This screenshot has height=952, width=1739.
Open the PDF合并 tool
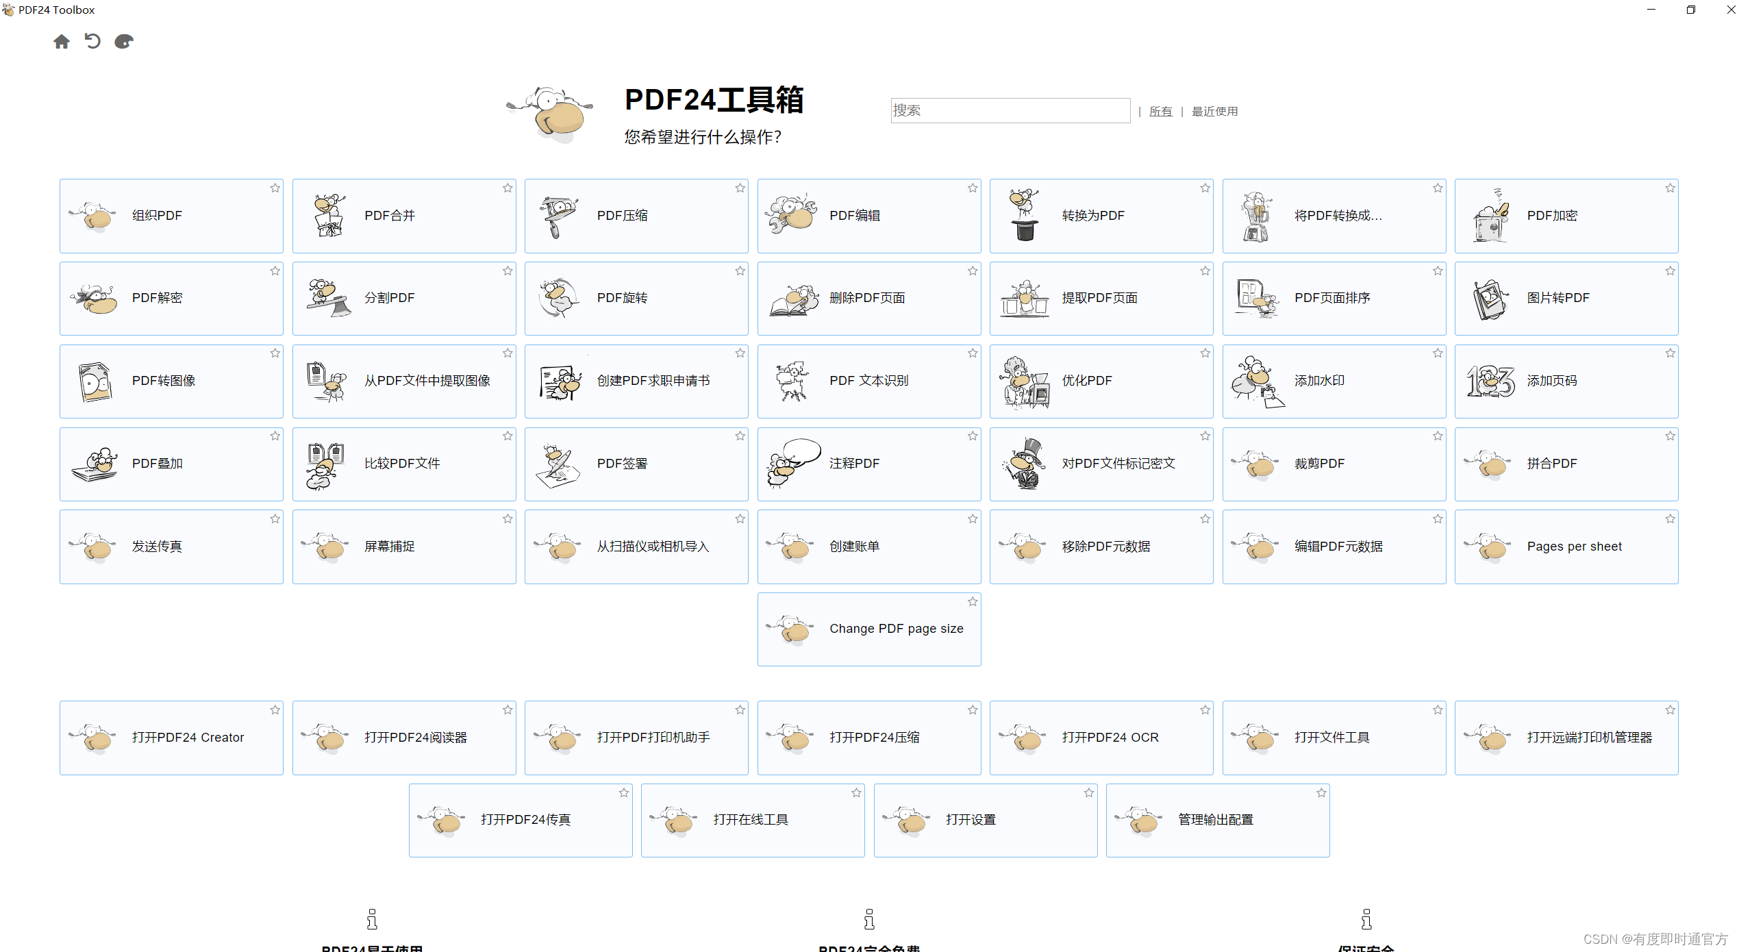tap(404, 214)
